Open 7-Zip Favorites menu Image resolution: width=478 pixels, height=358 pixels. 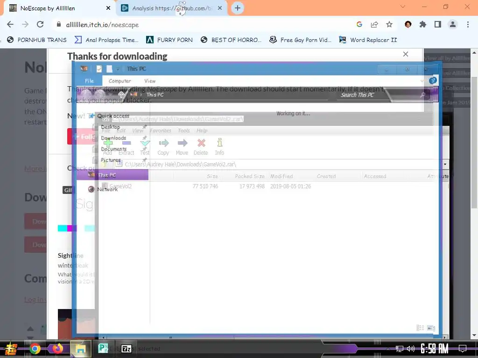coord(161,131)
